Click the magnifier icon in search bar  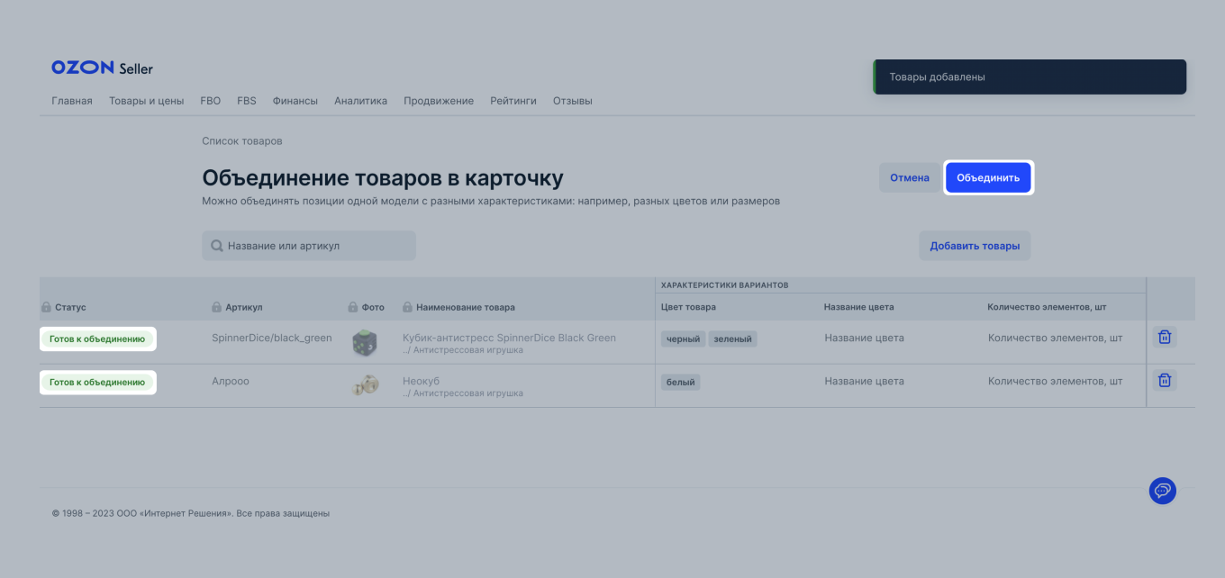[x=216, y=245]
